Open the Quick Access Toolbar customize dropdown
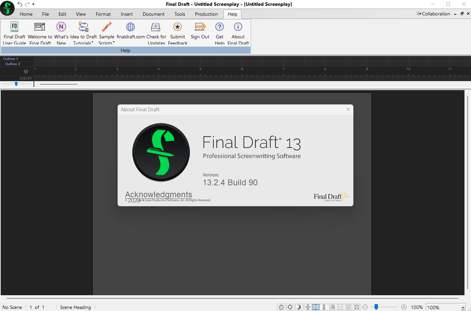Screen dimensions: 471x311 click(34, 4)
